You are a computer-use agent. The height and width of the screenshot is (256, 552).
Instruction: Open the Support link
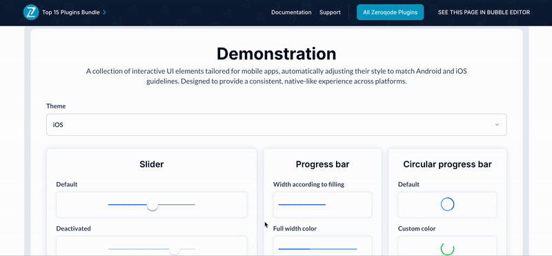330,12
